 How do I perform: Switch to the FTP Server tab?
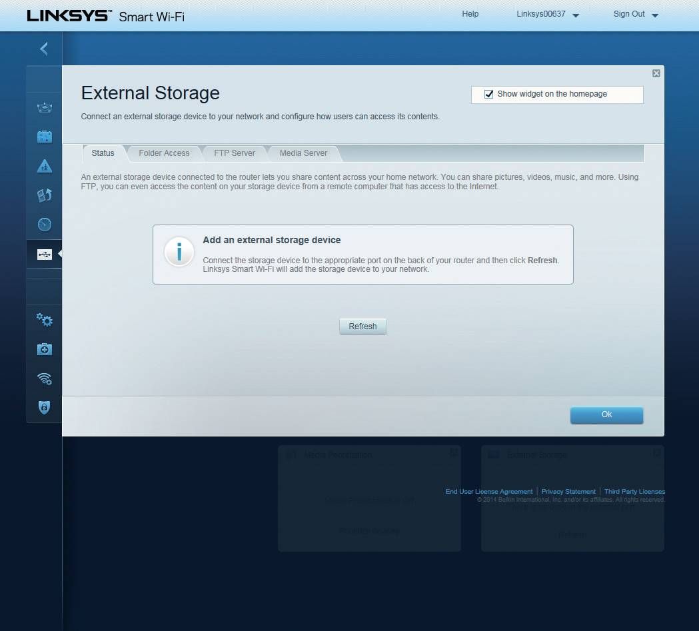click(x=235, y=153)
